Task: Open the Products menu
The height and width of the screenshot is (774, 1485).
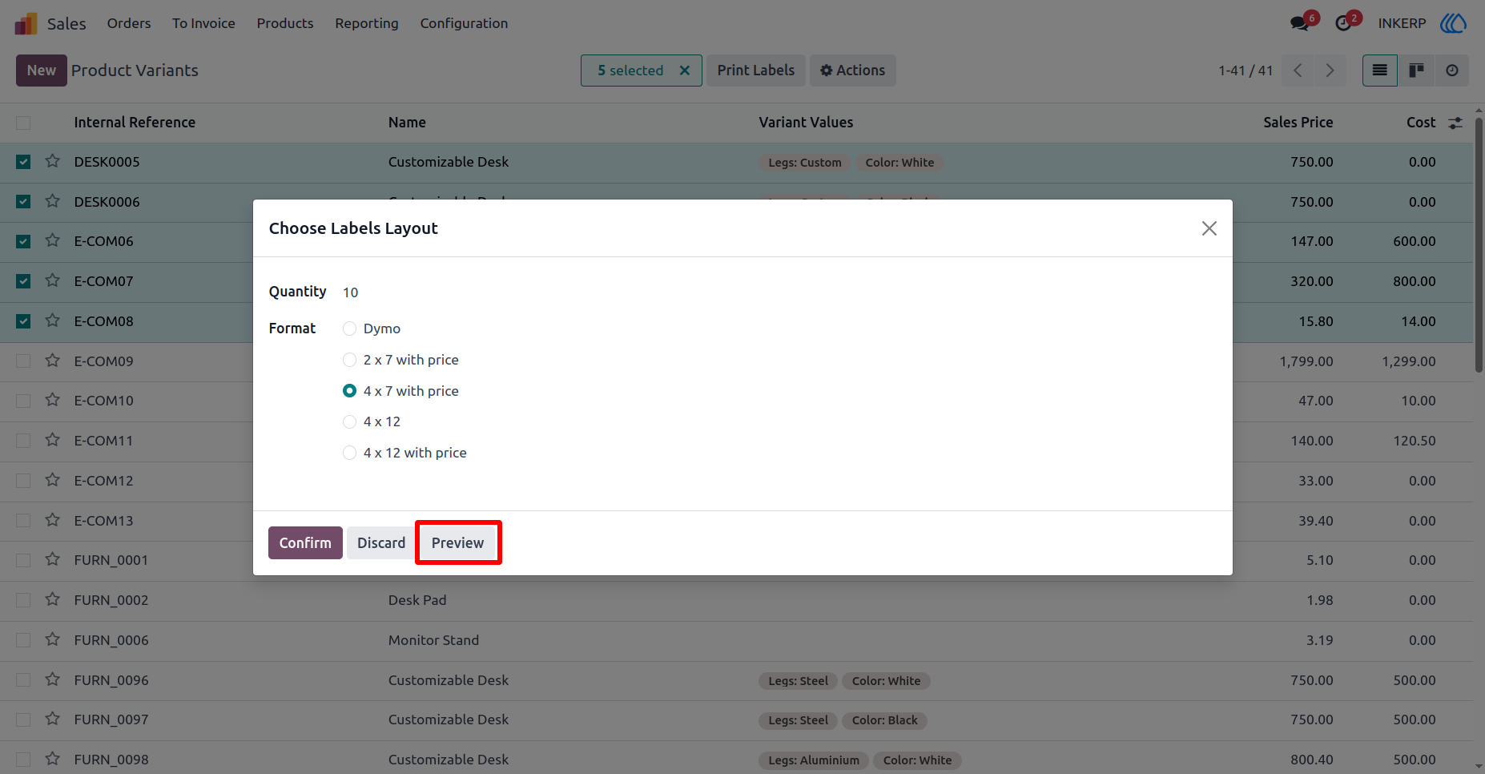Action: (285, 23)
